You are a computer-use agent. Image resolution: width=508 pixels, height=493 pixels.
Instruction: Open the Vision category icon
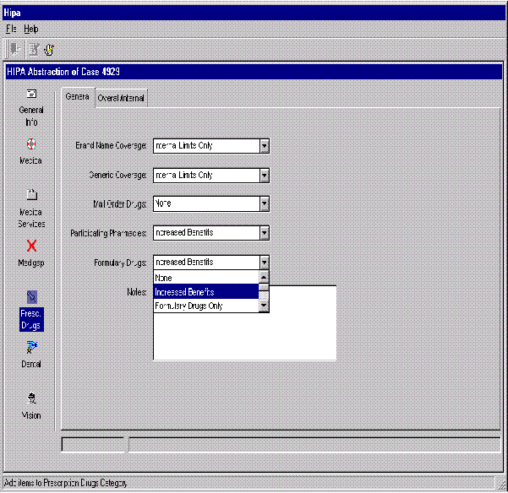[x=31, y=398]
